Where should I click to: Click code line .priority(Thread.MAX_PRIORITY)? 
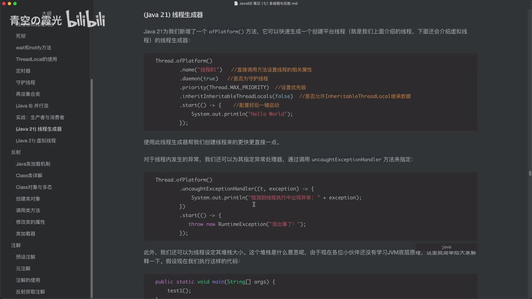(224, 87)
